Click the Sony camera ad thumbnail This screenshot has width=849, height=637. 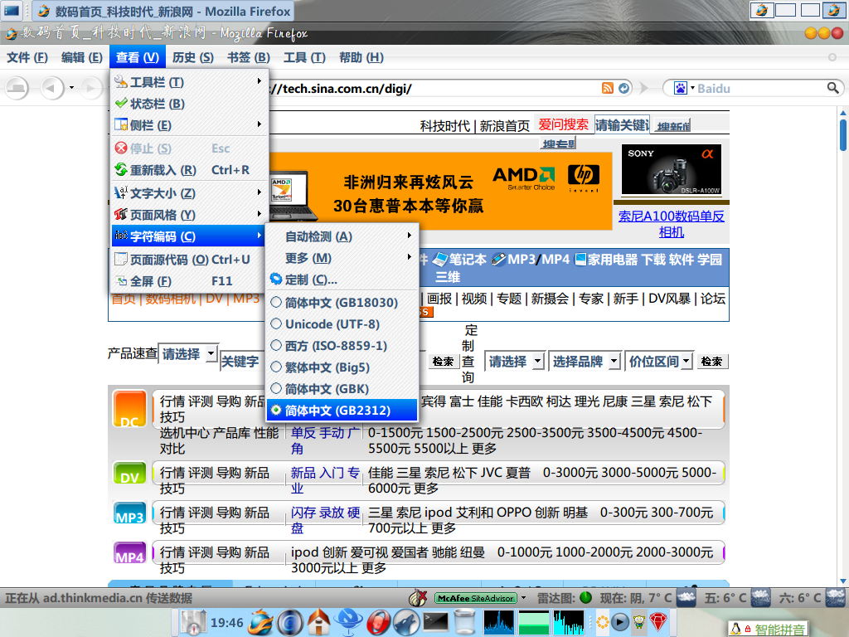click(x=671, y=169)
